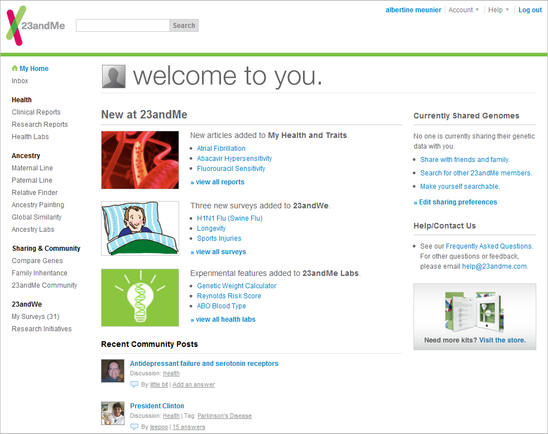
Task: Open Reynolds Risk Score
Action: 229,296
